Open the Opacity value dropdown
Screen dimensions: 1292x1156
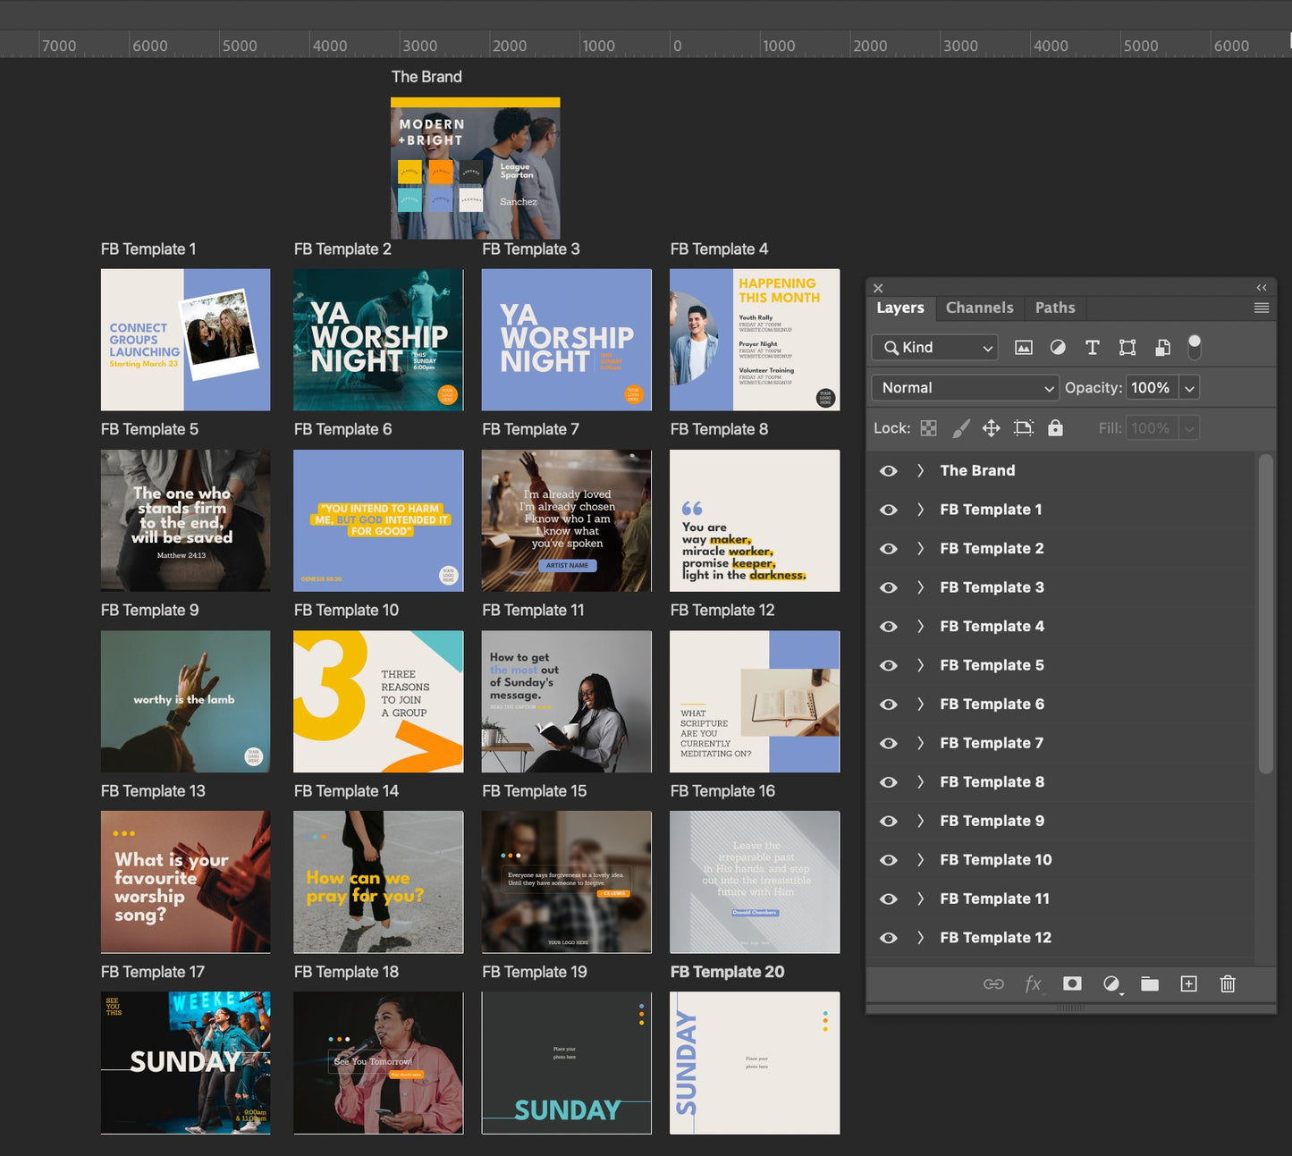point(1189,387)
